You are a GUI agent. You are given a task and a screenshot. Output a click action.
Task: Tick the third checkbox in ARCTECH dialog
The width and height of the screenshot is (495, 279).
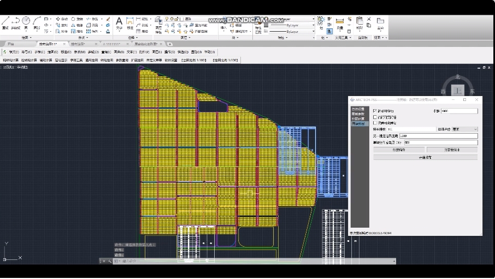(x=375, y=123)
